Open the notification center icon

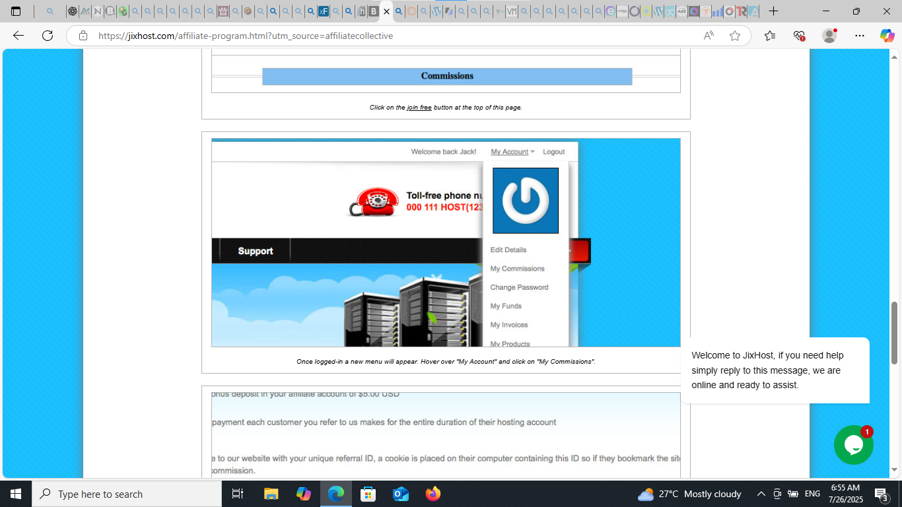coord(881,494)
